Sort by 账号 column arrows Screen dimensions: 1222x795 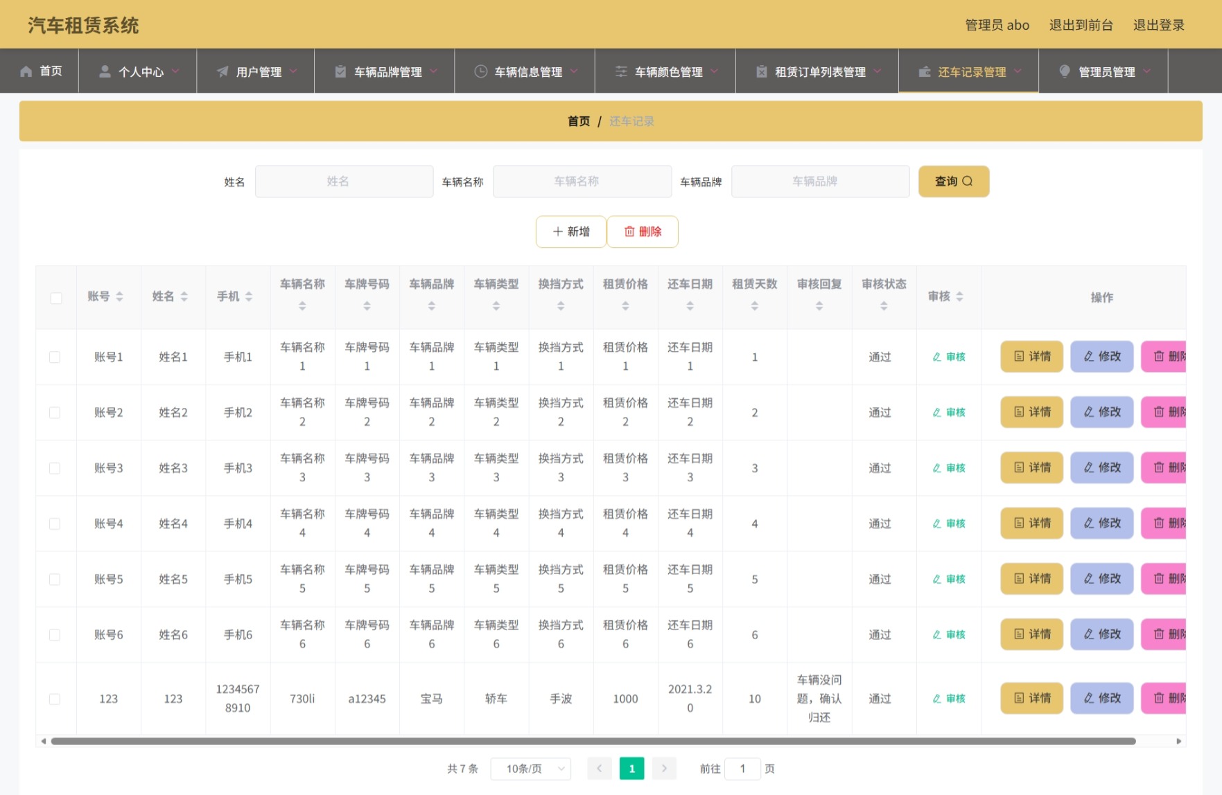[x=119, y=296]
